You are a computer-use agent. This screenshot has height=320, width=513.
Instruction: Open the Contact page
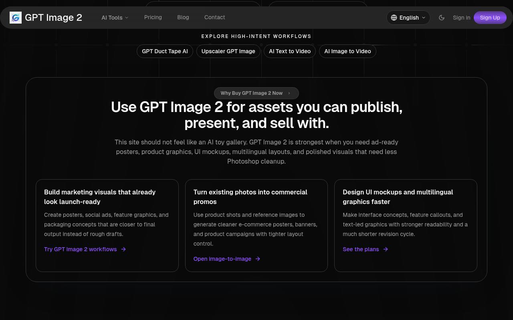(x=215, y=17)
